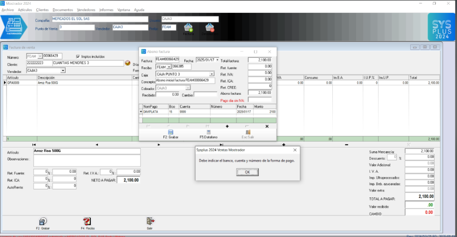Open the Archivo menu
The image size is (457, 237).
click(8, 10)
